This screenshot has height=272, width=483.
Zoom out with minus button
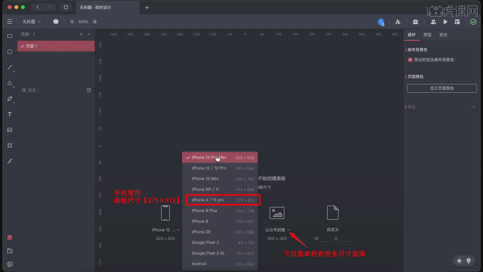pyautogui.click(x=72, y=22)
